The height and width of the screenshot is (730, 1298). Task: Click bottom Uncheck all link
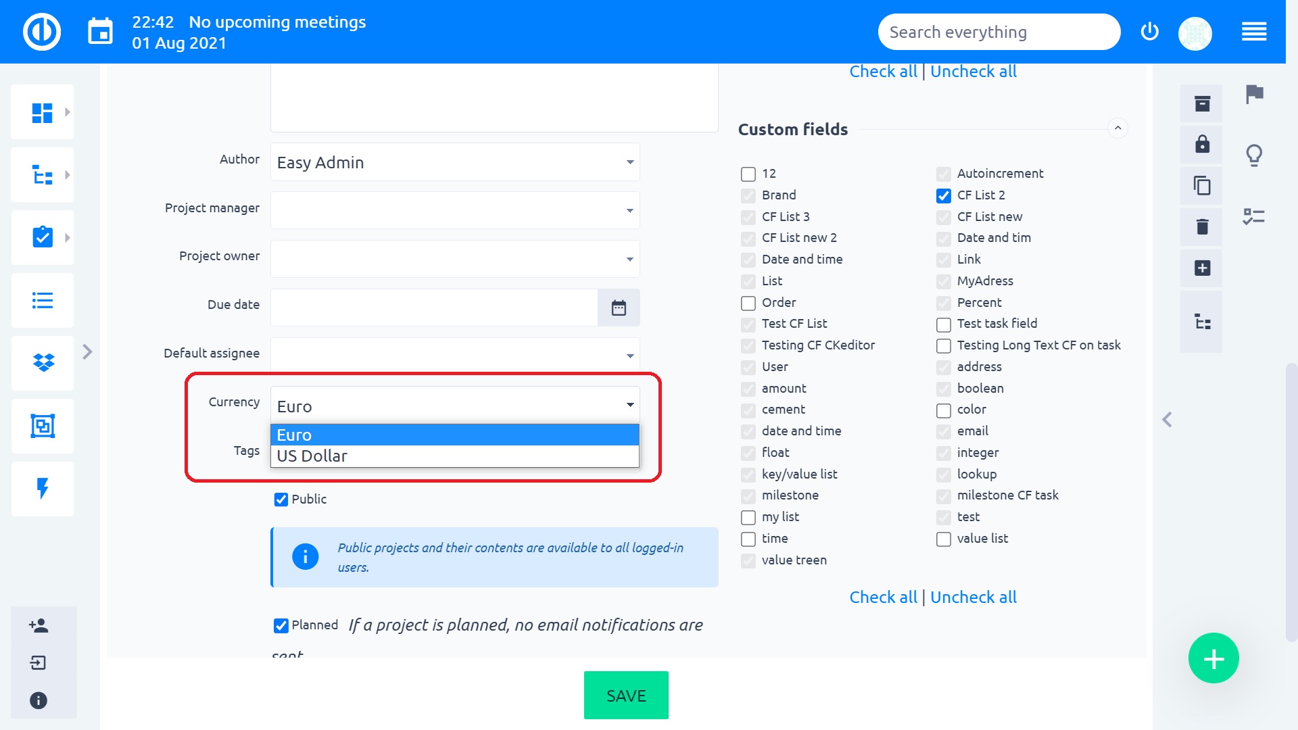(973, 598)
